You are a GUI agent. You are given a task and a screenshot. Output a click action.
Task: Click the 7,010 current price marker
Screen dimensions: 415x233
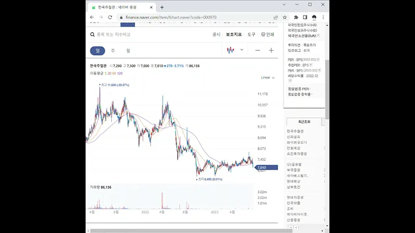click(266, 168)
